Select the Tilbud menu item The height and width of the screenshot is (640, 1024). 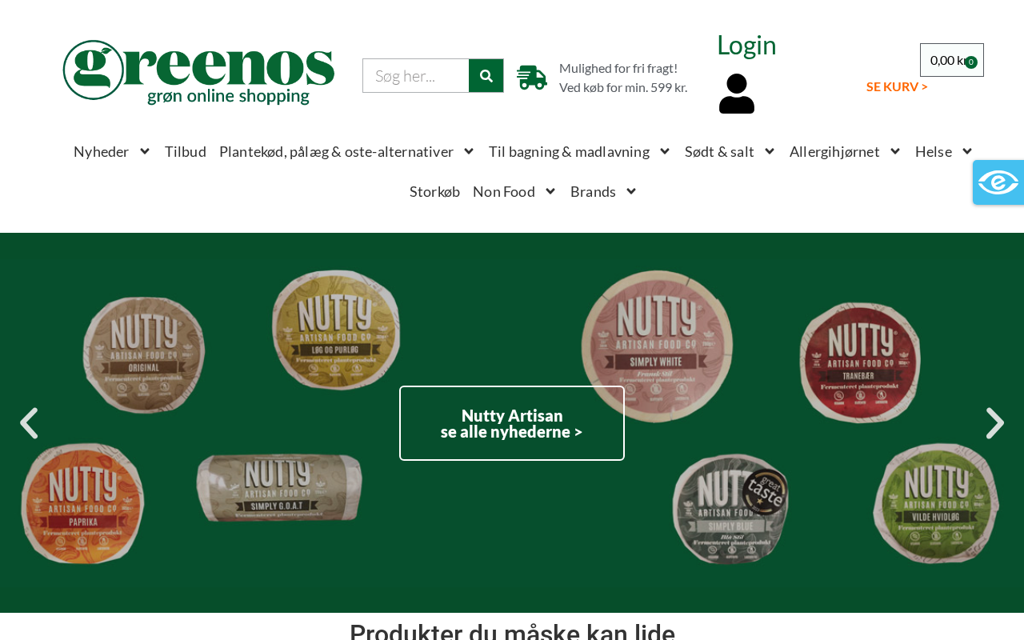click(186, 151)
